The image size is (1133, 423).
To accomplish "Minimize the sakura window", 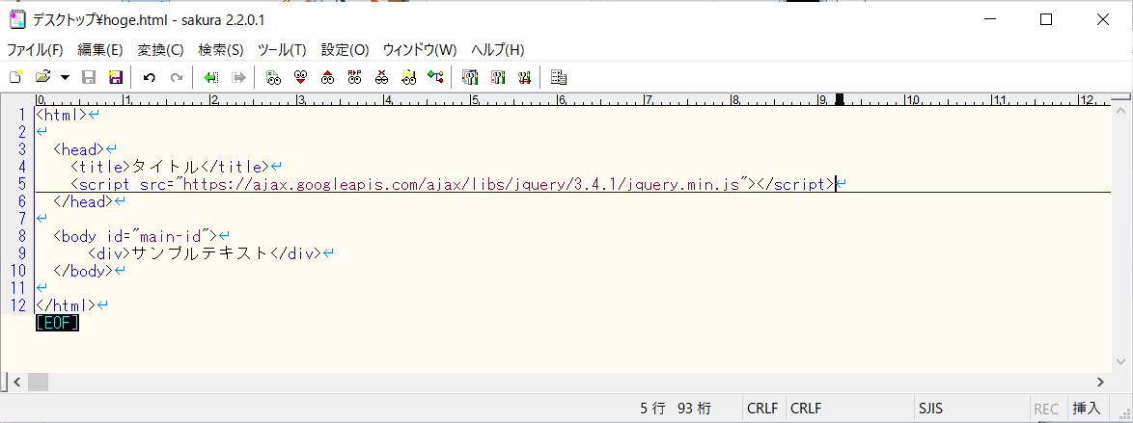I will click(989, 19).
